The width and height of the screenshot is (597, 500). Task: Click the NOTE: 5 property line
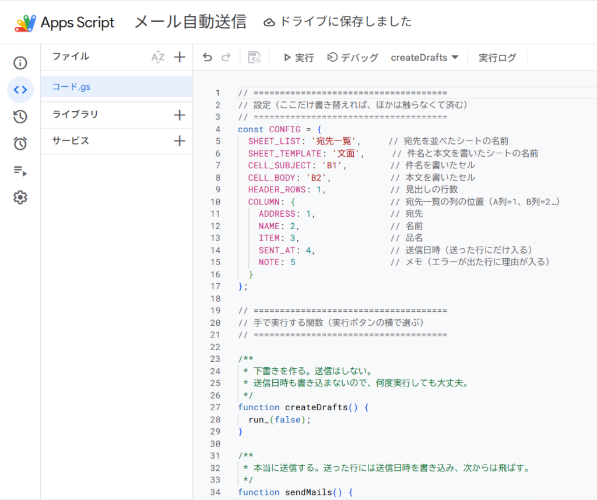click(277, 262)
